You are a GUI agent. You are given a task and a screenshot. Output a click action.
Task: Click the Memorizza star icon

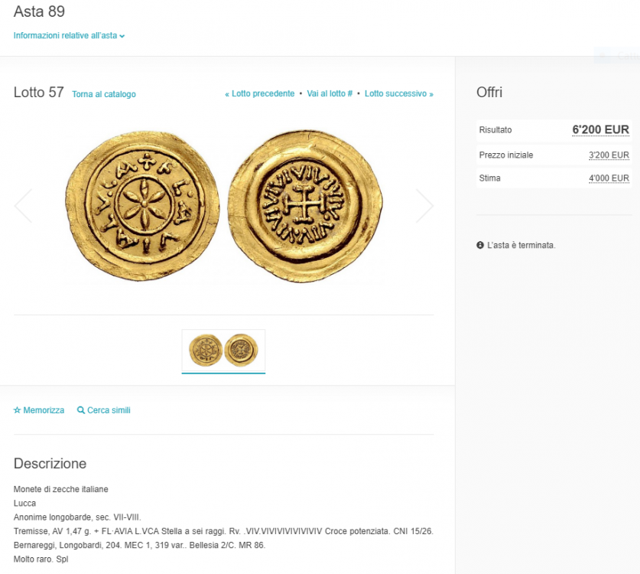click(18, 410)
